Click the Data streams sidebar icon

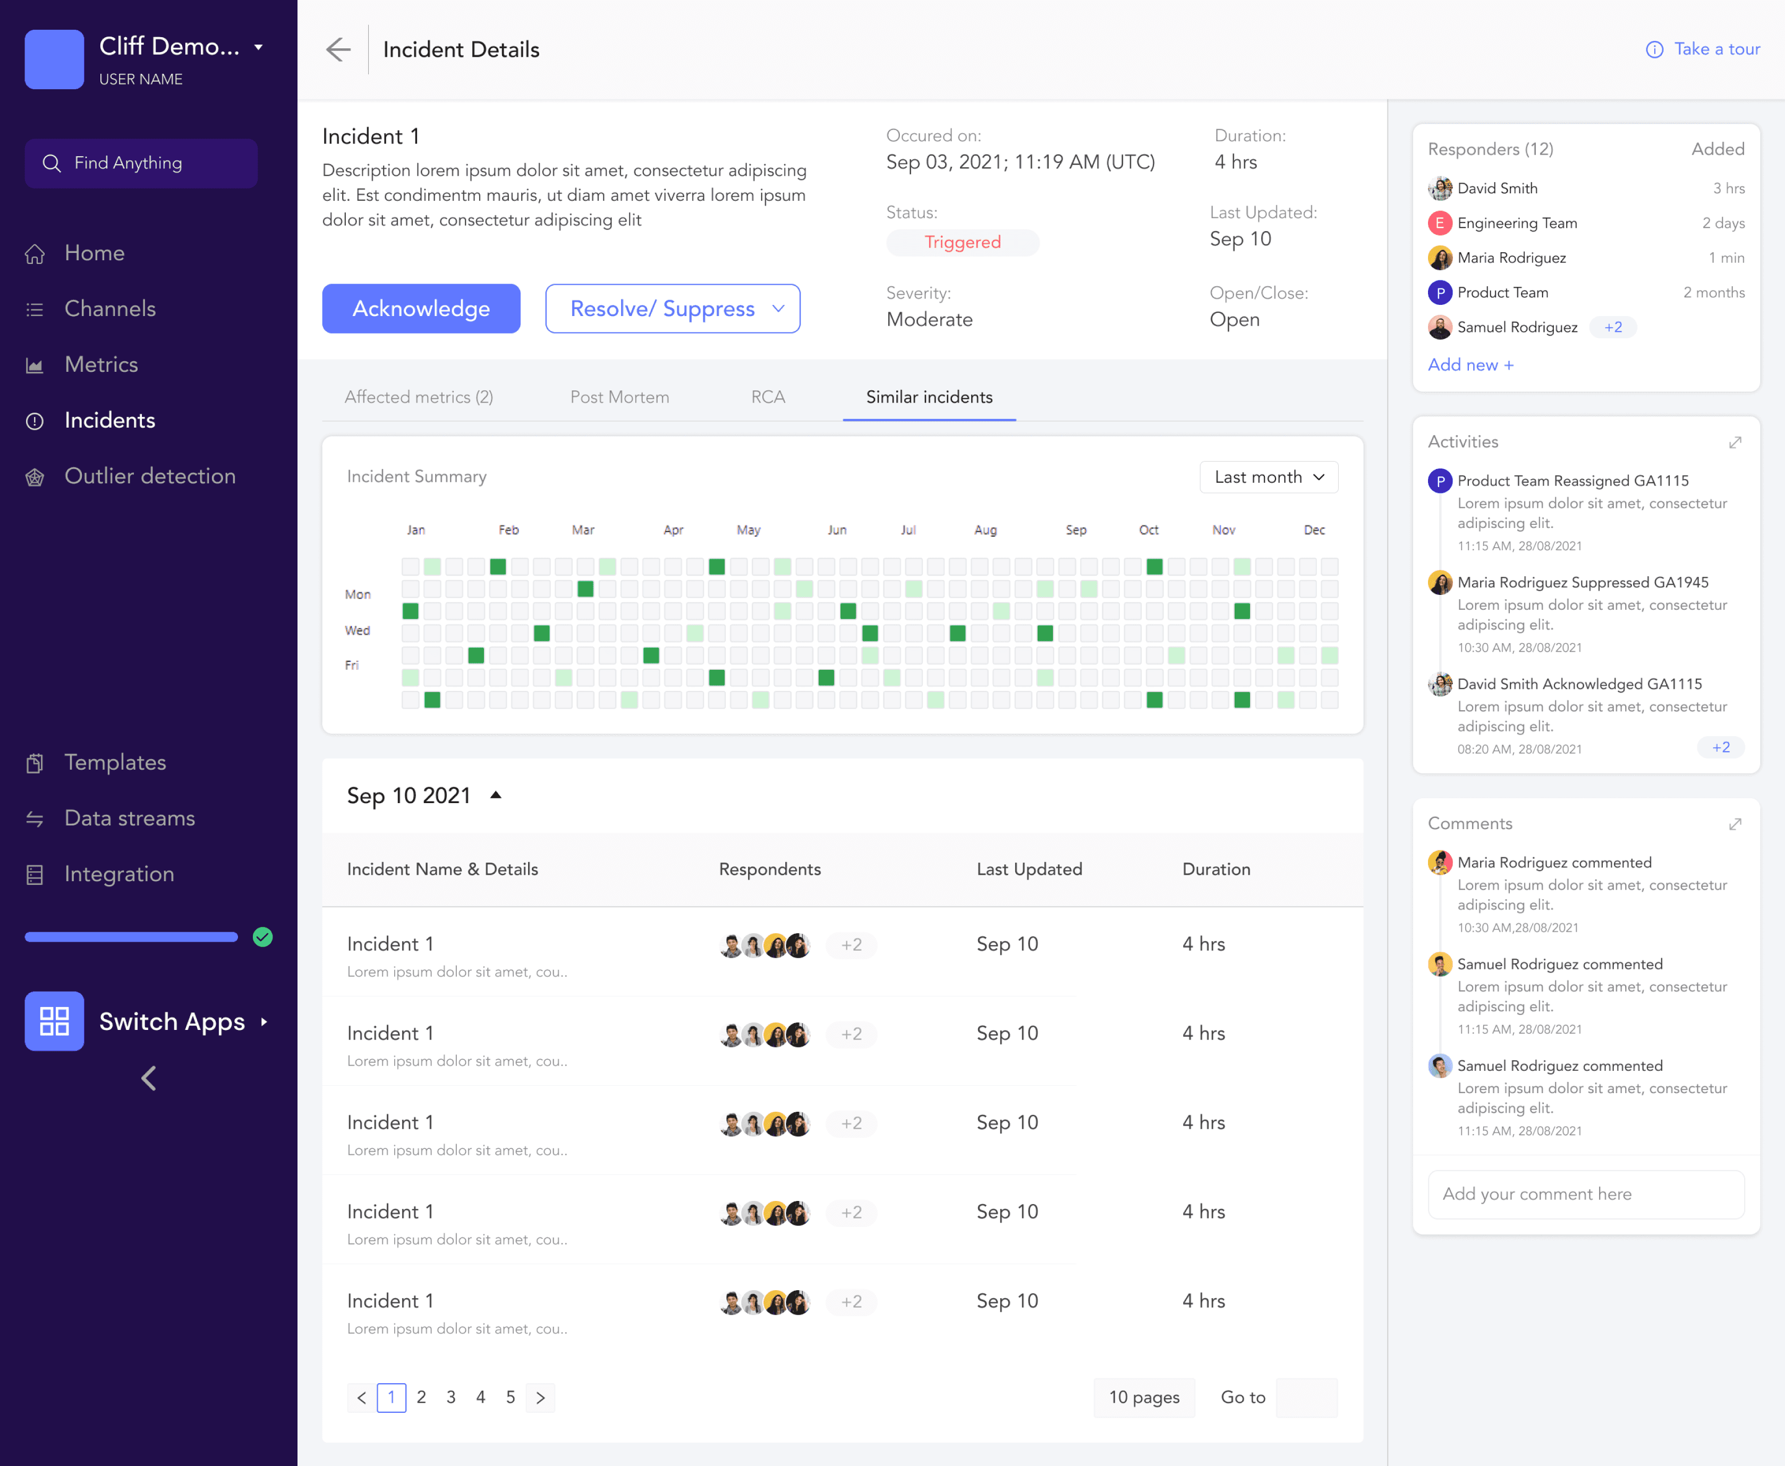(35, 819)
